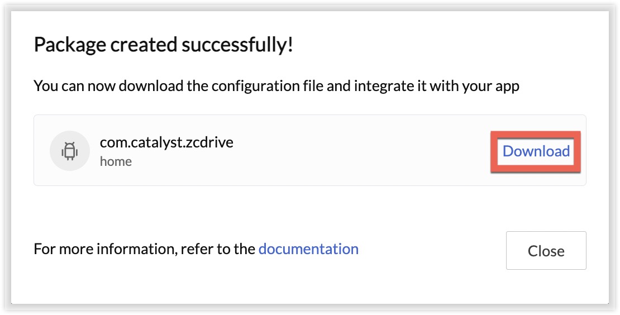This screenshot has height=315, width=620.
Task: Download the com.catalyst.zcdrive configuration file
Action: [536, 151]
